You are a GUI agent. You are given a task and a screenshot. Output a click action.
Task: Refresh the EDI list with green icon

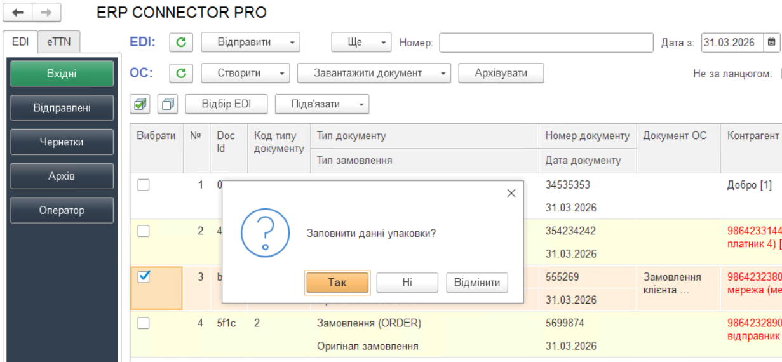tap(181, 43)
